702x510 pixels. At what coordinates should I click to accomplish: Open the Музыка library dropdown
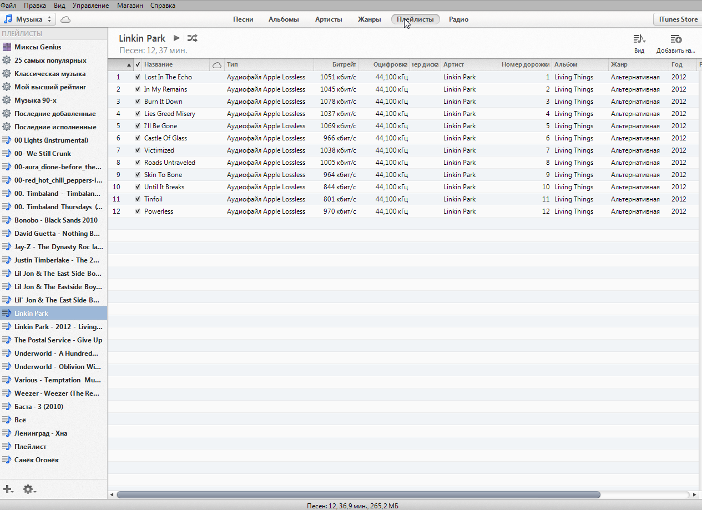pyautogui.click(x=28, y=19)
